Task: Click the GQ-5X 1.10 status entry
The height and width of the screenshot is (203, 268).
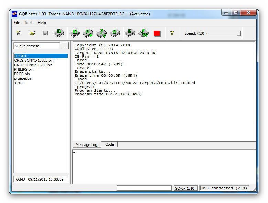Action: pos(185,188)
